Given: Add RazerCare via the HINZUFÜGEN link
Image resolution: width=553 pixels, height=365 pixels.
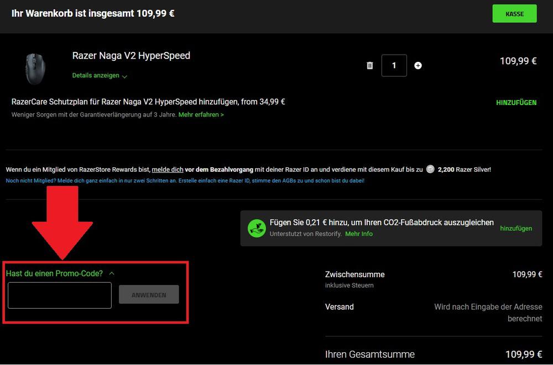Looking at the screenshot, I should [x=516, y=102].
